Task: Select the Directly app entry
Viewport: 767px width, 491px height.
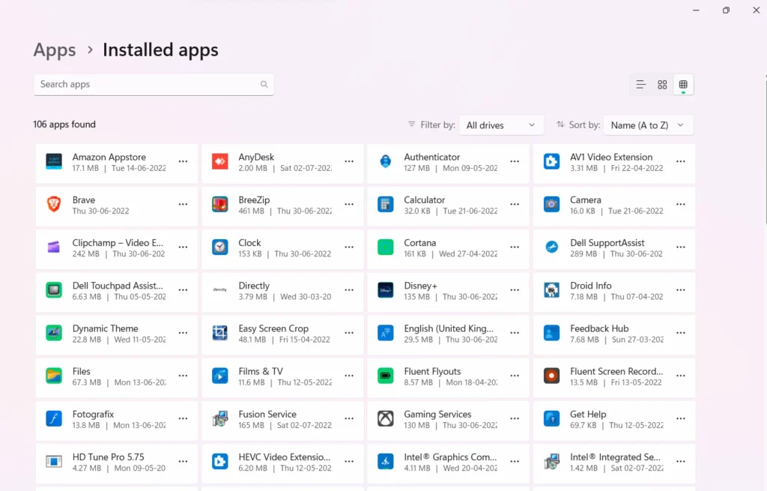Action: [x=282, y=292]
